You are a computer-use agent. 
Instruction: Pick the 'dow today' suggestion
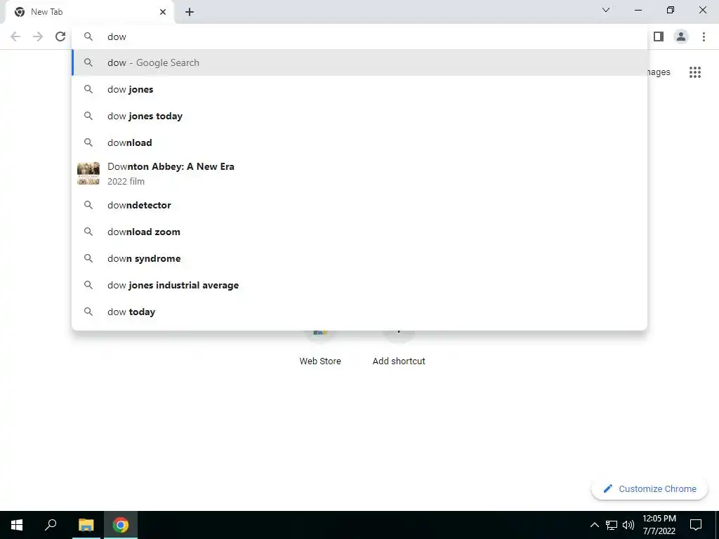359,312
